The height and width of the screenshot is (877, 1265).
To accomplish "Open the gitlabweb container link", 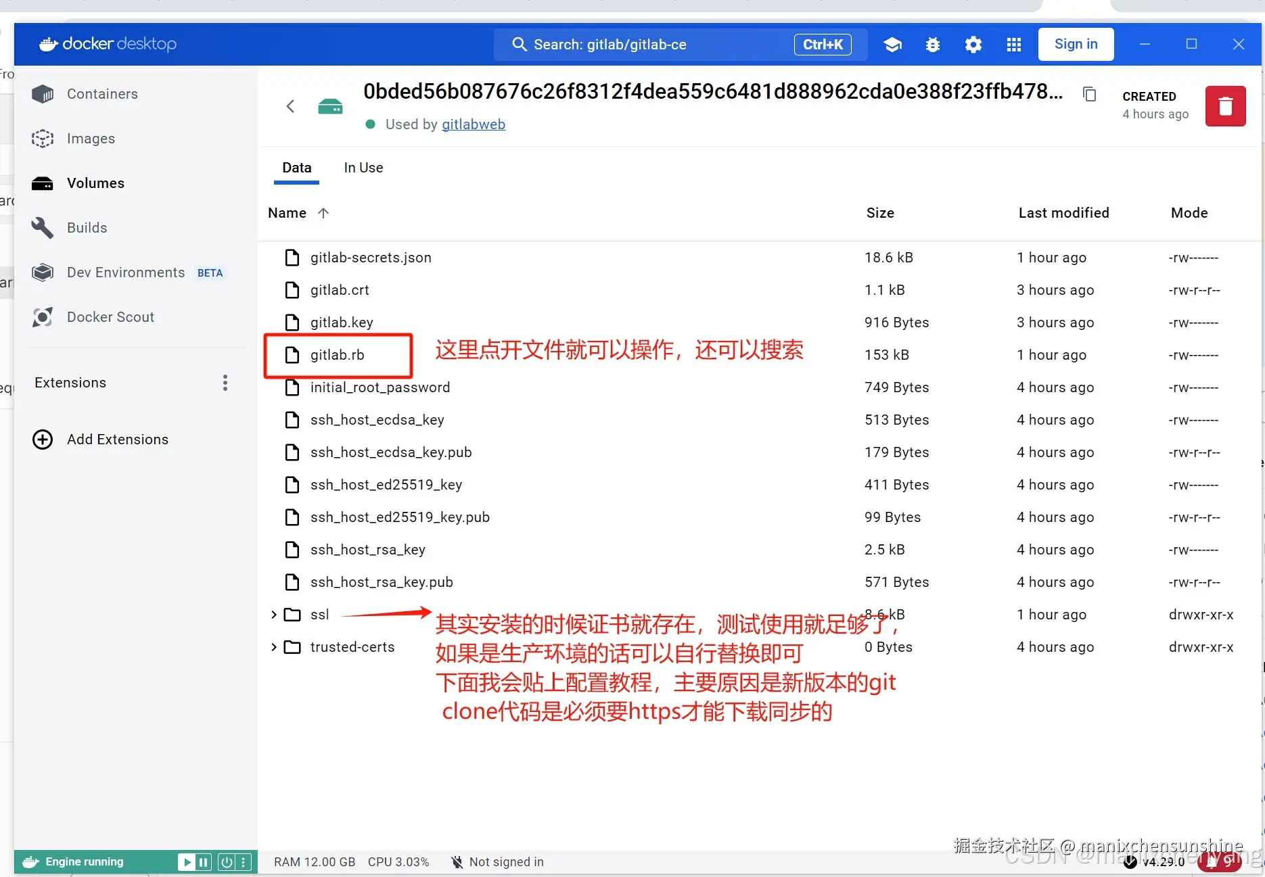I will (x=474, y=124).
